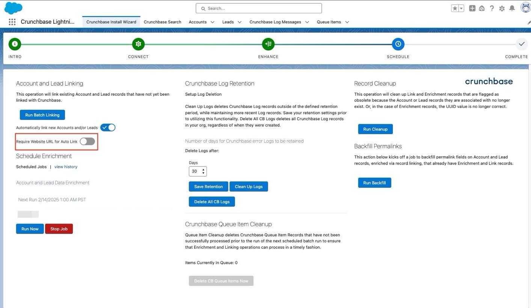The image size is (531, 308).
Task: Open the user profile avatar
Action: tap(525, 8)
